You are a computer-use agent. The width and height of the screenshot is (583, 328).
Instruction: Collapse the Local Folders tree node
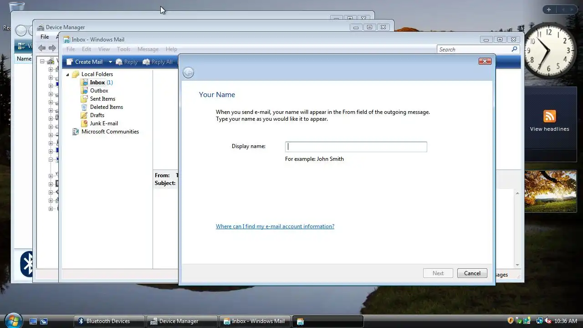tap(68, 74)
